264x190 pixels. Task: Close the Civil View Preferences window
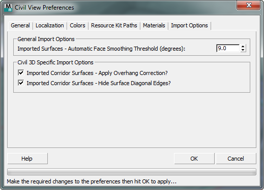click(249, 6)
